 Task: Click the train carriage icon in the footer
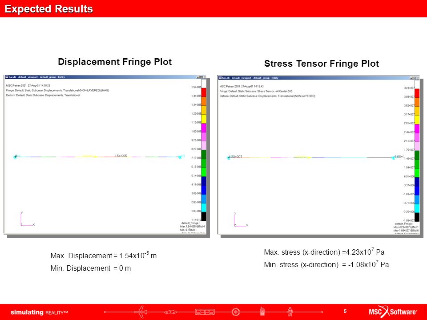(205, 312)
